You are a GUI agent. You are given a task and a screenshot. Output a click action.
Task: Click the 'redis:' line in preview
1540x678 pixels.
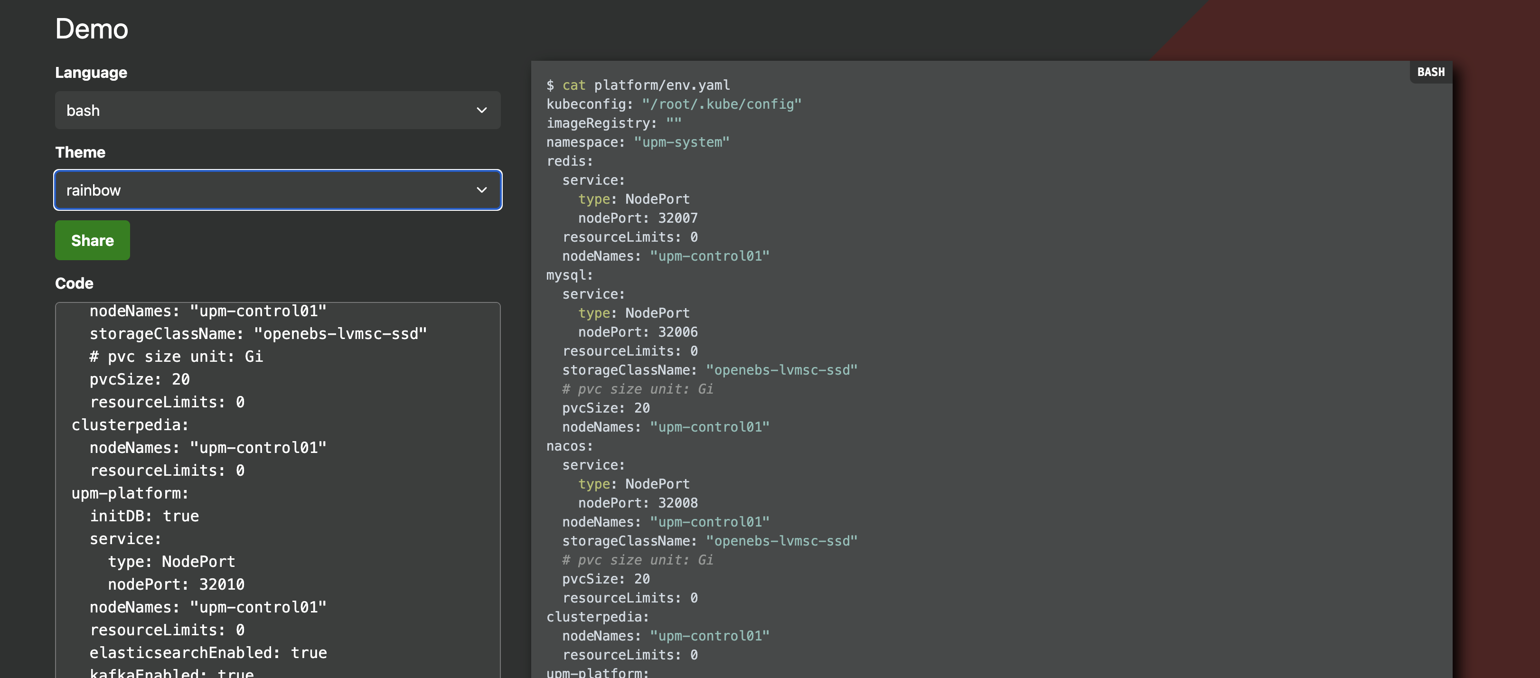click(x=570, y=161)
